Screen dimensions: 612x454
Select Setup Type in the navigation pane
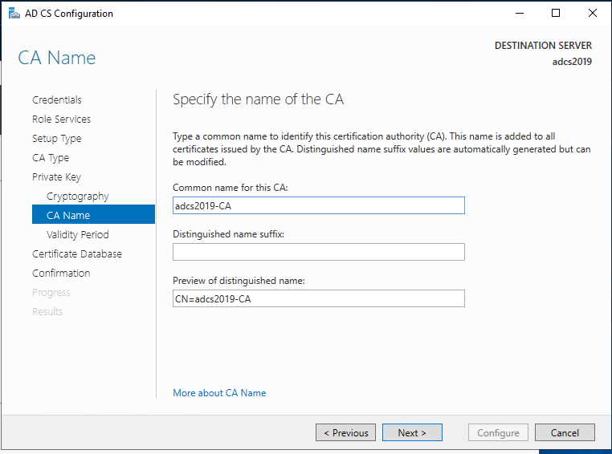click(x=56, y=139)
